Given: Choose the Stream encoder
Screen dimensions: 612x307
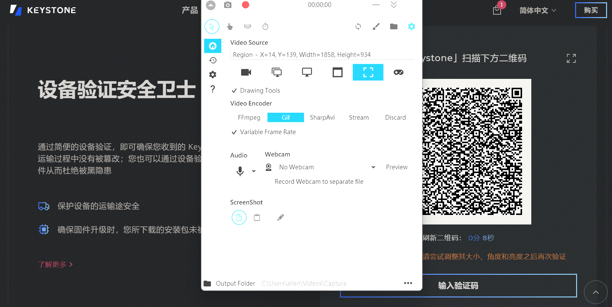Looking at the screenshot, I should point(359,118).
